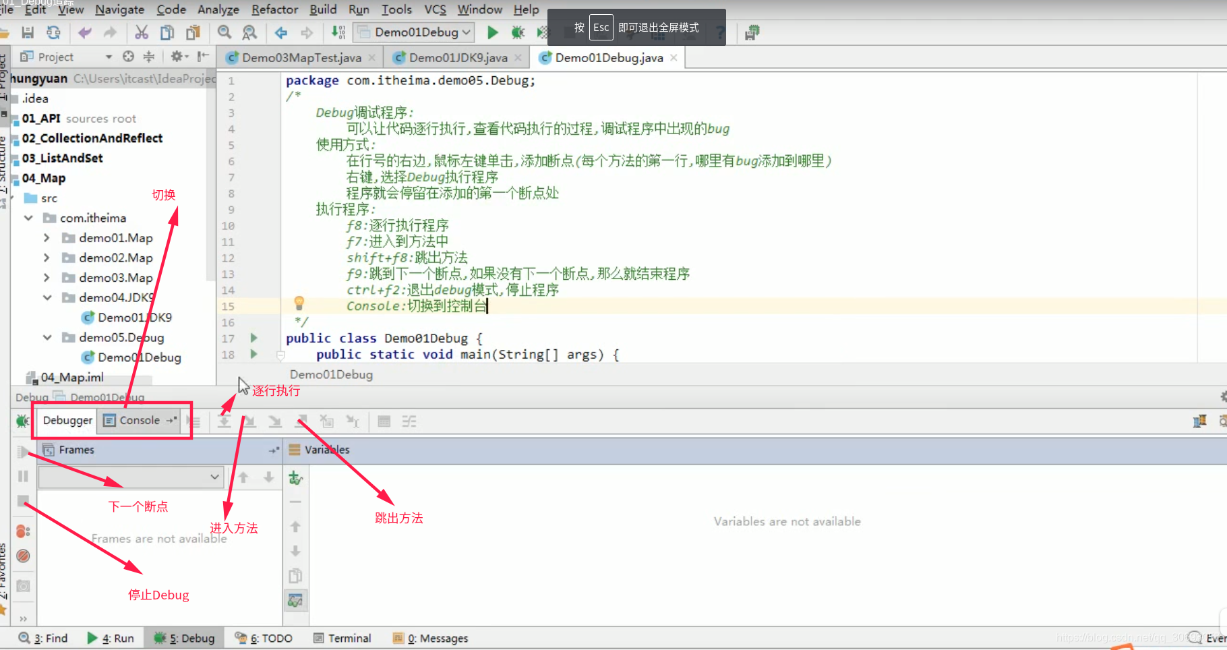
Task: Click the purple Undo arrow
Action: pyautogui.click(x=84, y=32)
